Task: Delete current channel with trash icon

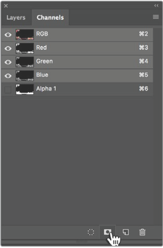Action: pyautogui.click(x=142, y=232)
